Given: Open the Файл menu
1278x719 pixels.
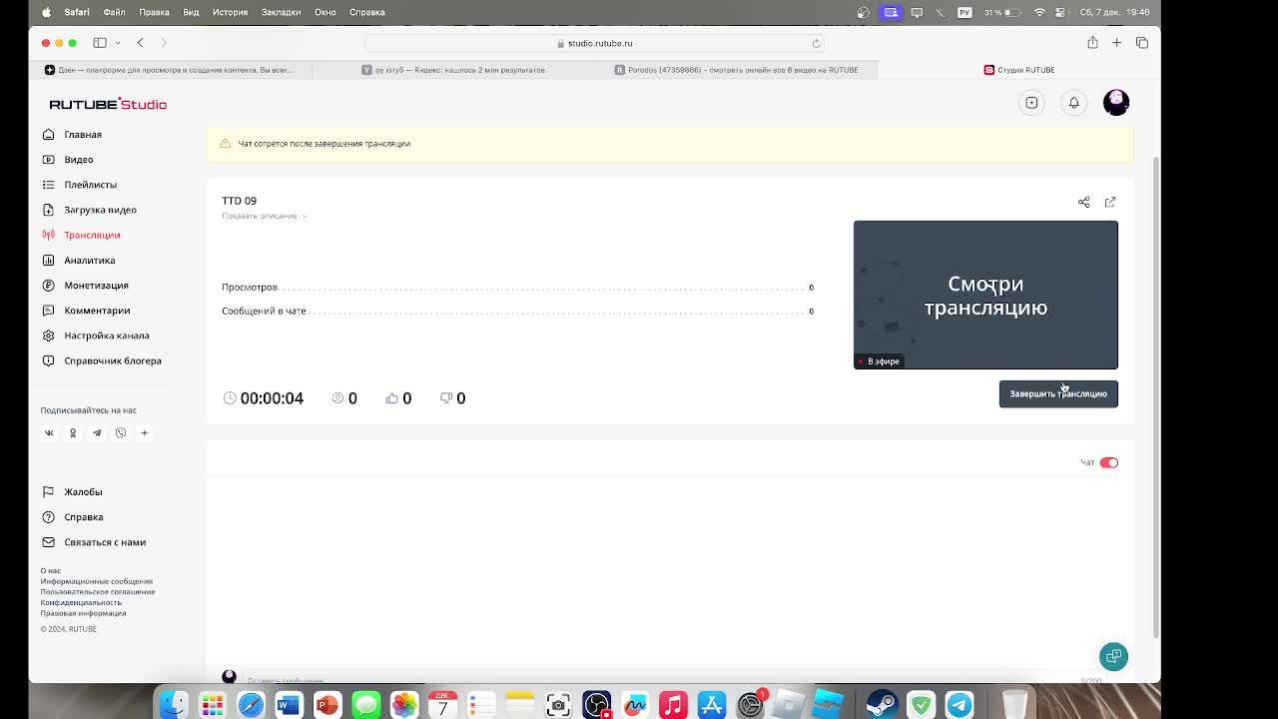Looking at the screenshot, I should (114, 12).
